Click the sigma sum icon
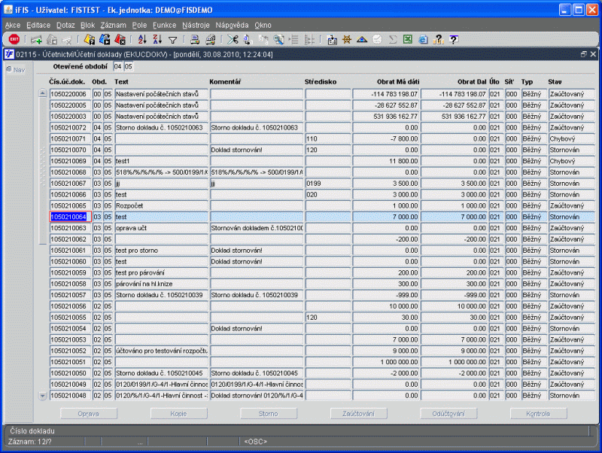 pyautogui.click(x=392, y=39)
